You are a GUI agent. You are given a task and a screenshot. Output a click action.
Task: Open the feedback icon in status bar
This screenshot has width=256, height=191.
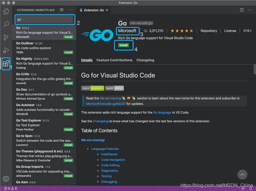coord(243,188)
